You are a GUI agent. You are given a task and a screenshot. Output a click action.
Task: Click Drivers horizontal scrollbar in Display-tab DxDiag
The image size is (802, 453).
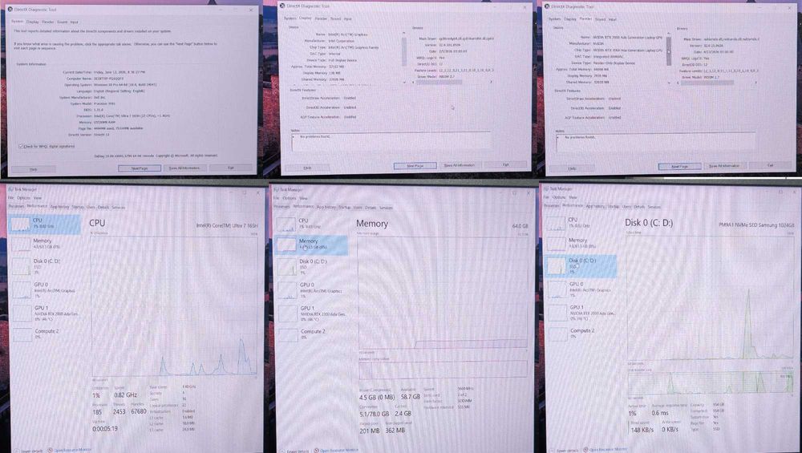[452, 82]
